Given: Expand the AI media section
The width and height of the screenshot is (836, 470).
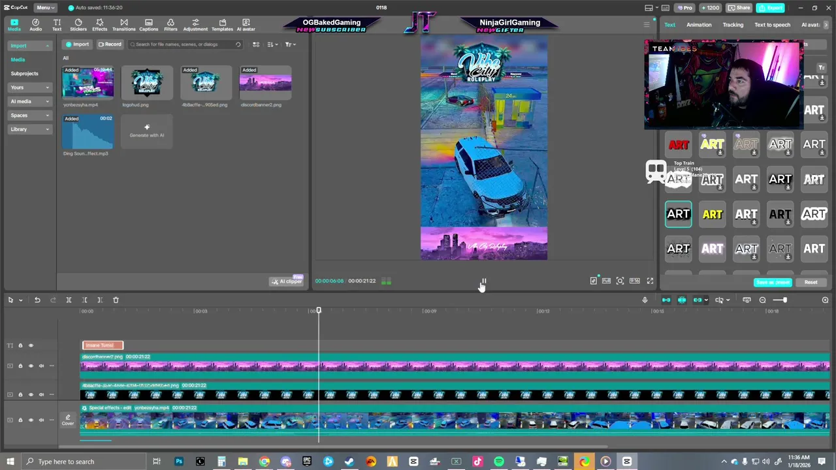Looking at the screenshot, I should click(x=29, y=101).
